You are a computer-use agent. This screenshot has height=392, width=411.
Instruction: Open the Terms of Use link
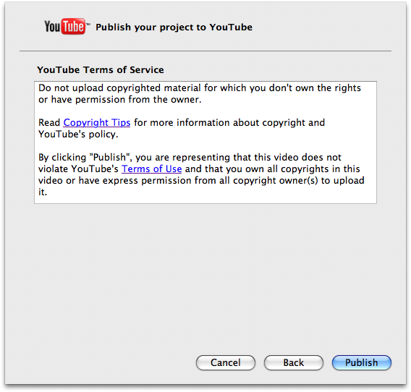151,169
